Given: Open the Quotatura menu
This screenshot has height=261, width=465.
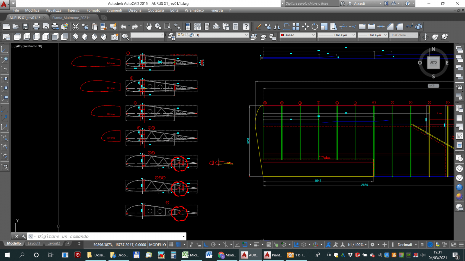Looking at the screenshot, I should point(155,10).
